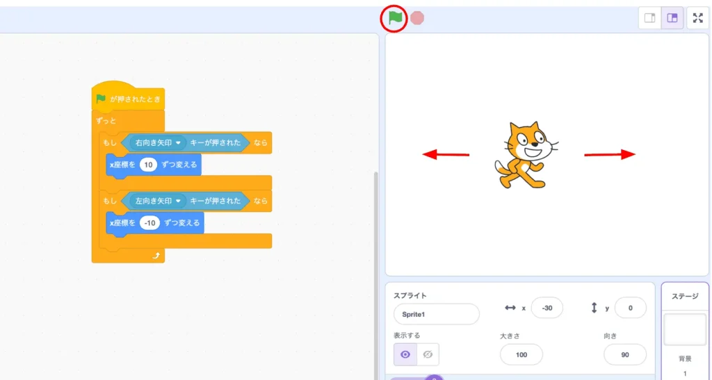Switch to large stage layout
712x380 pixels.
(672, 18)
